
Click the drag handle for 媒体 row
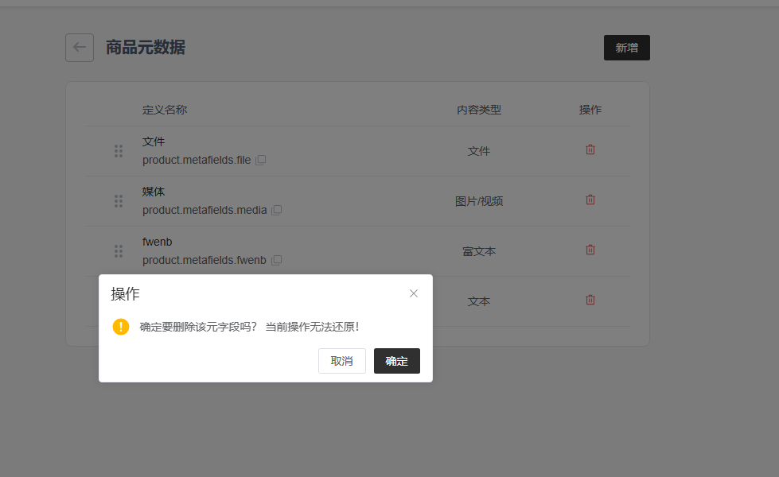tap(119, 201)
